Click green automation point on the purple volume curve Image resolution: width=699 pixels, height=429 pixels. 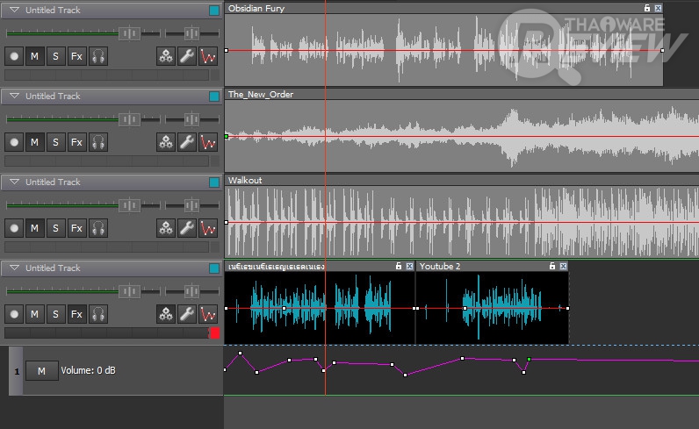[530, 359]
